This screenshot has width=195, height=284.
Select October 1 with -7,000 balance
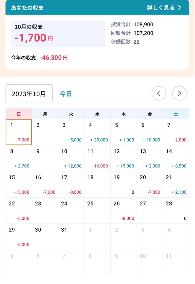(x=19, y=132)
